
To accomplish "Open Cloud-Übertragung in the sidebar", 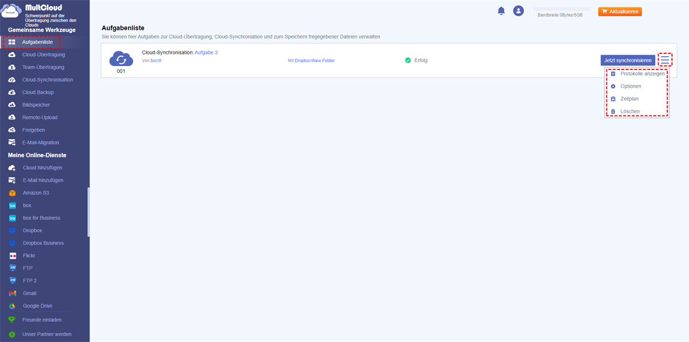I will (x=44, y=55).
